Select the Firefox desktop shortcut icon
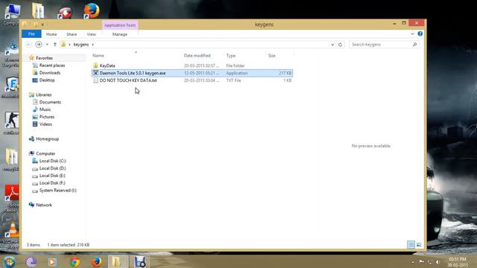This screenshot has width=477, height=268. (92, 10)
